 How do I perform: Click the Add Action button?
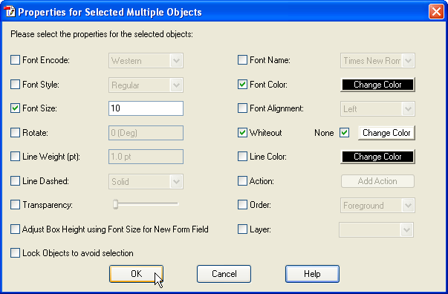(377, 181)
